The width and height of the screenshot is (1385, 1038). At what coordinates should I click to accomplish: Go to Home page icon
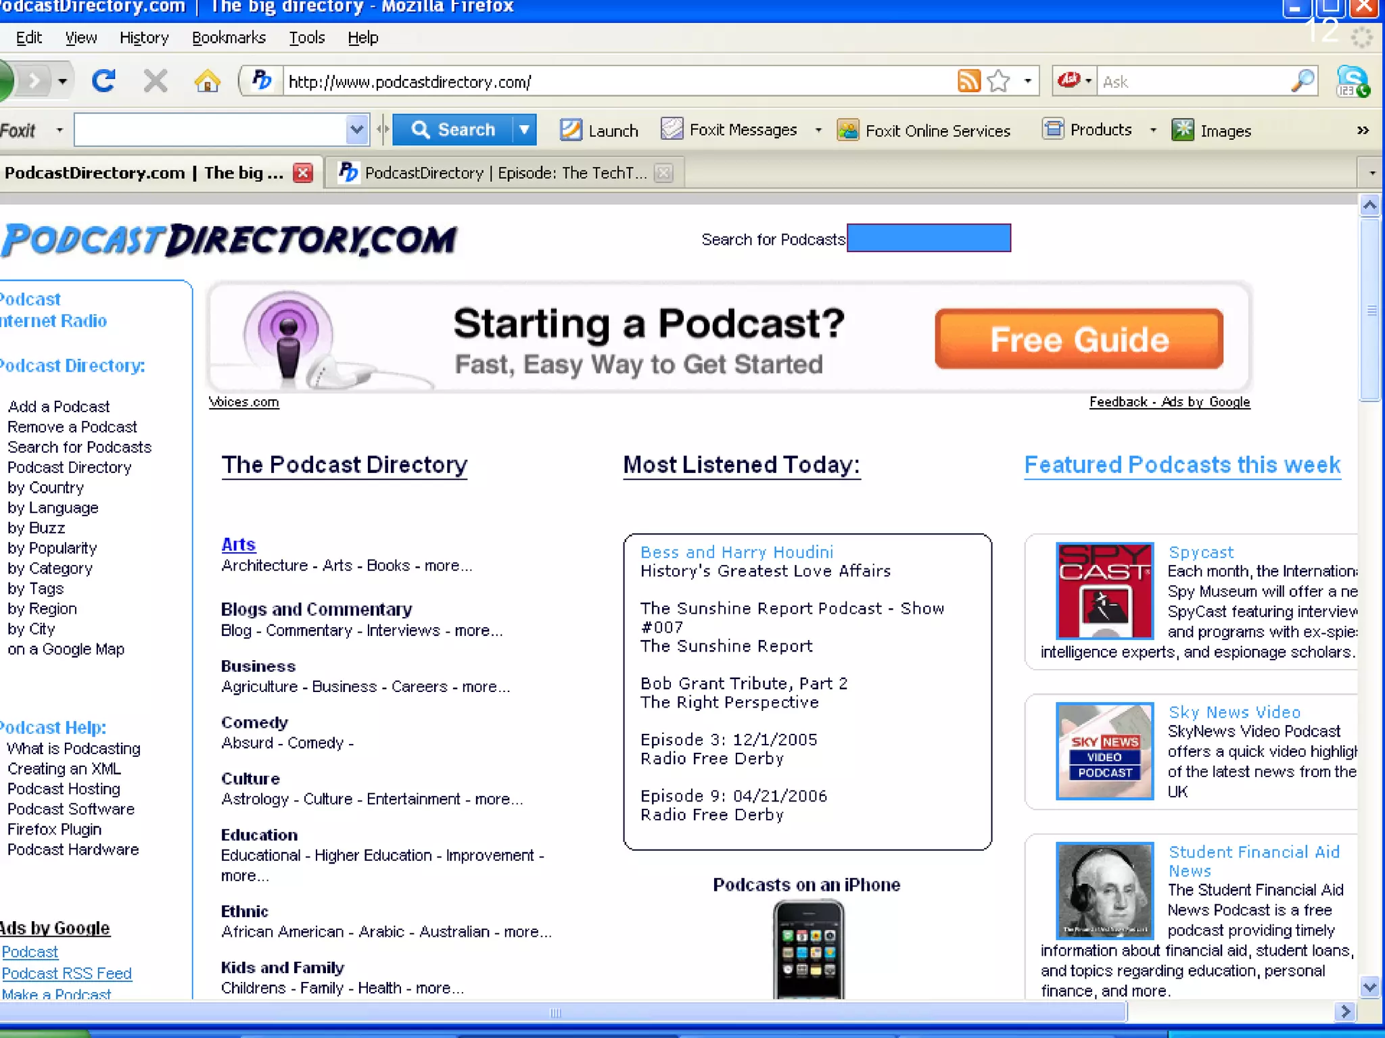tap(207, 82)
